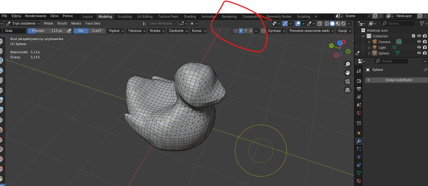Enable the Dyntopo checkbox
Viewport: 428px width, 186px height.
coord(263,31)
